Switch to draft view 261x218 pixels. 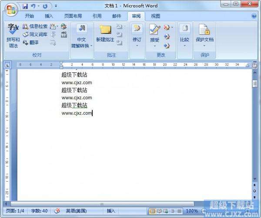[x=179, y=211]
